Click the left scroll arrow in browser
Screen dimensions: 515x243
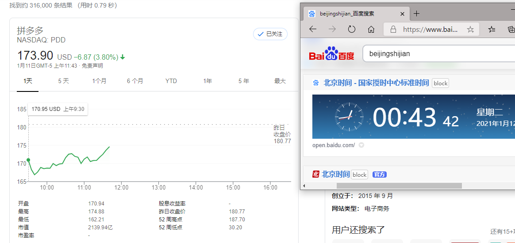(304, 186)
